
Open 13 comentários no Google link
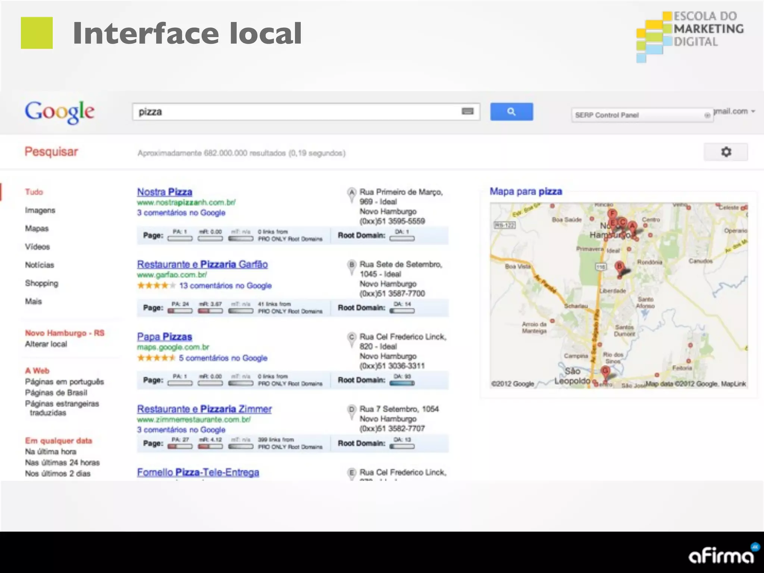[225, 286]
